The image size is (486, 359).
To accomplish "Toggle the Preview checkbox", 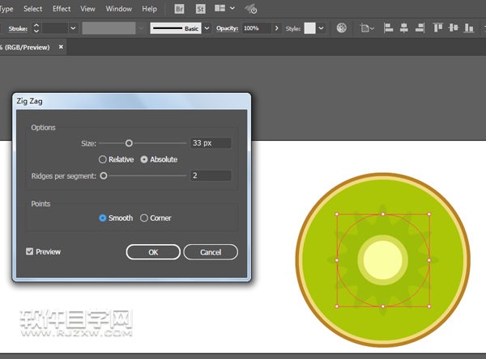I will pyautogui.click(x=30, y=251).
